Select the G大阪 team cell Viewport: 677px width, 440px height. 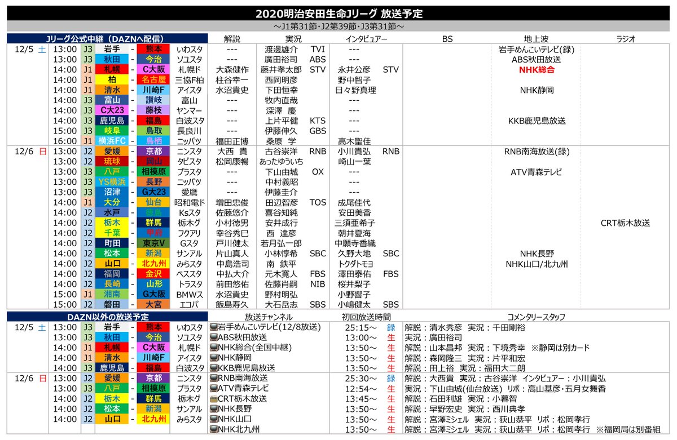pos(153,293)
